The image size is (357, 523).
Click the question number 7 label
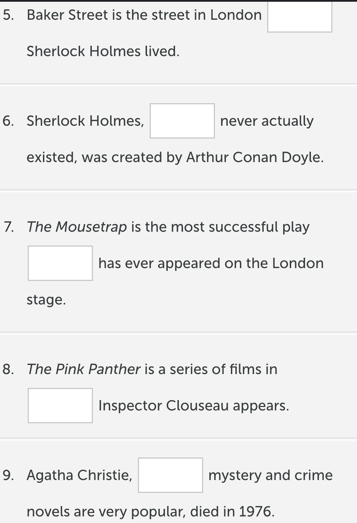(9, 227)
